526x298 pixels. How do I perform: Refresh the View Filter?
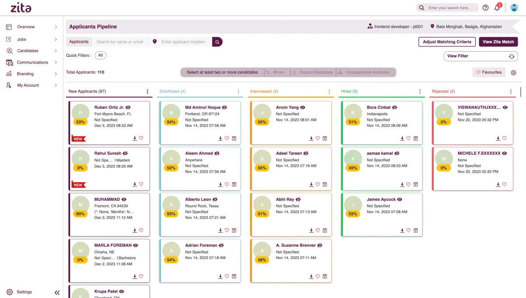click(x=511, y=56)
